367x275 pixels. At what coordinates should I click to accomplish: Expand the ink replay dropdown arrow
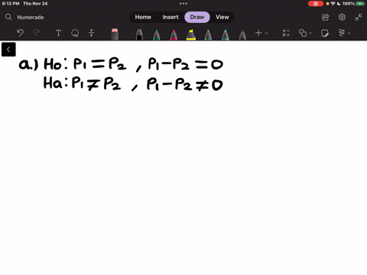tap(349, 33)
